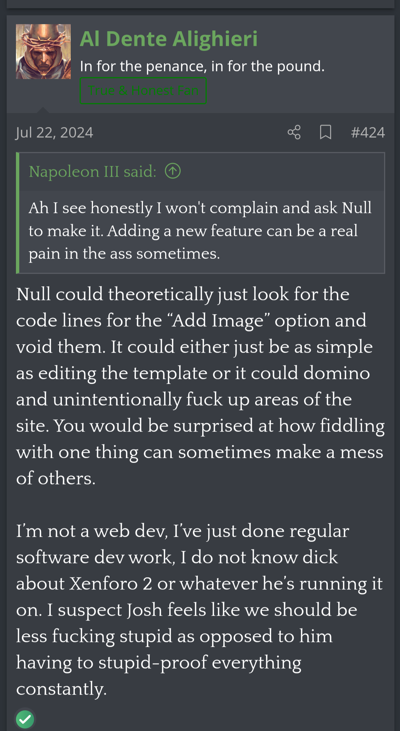400x731 pixels.
Task: Select the word Xenforo in the post
Action: [104, 584]
